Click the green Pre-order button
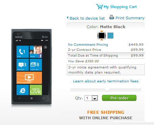Viewport: 154px width, 125px height. pos(119,98)
